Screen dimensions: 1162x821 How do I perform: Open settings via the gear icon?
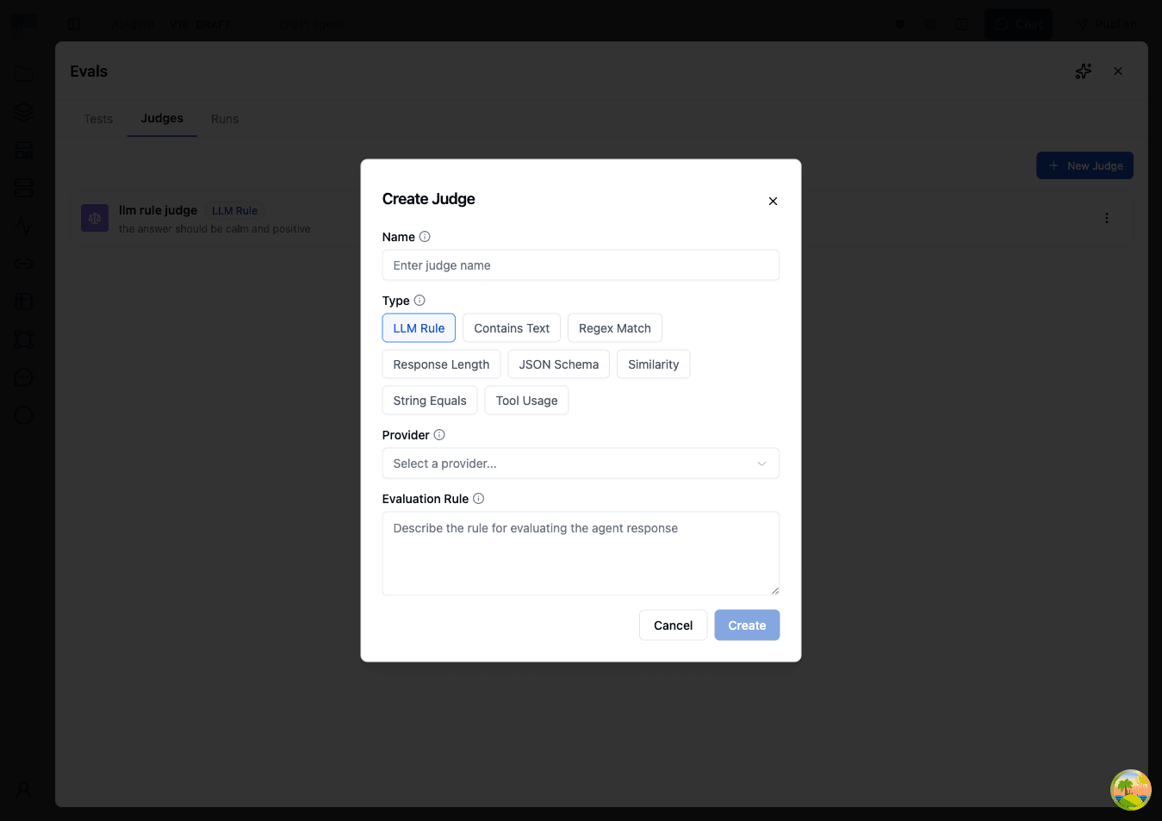pyautogui.click(x=930, y=23)
